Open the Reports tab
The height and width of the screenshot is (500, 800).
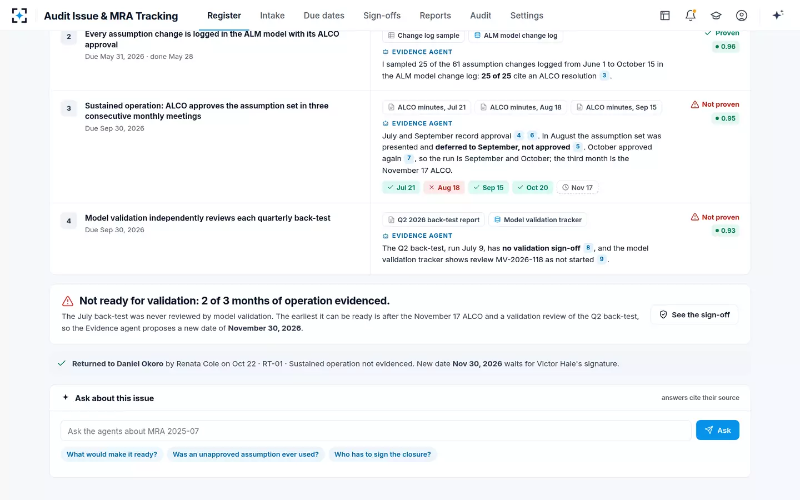pyautogui.click(x=435, y=16)
